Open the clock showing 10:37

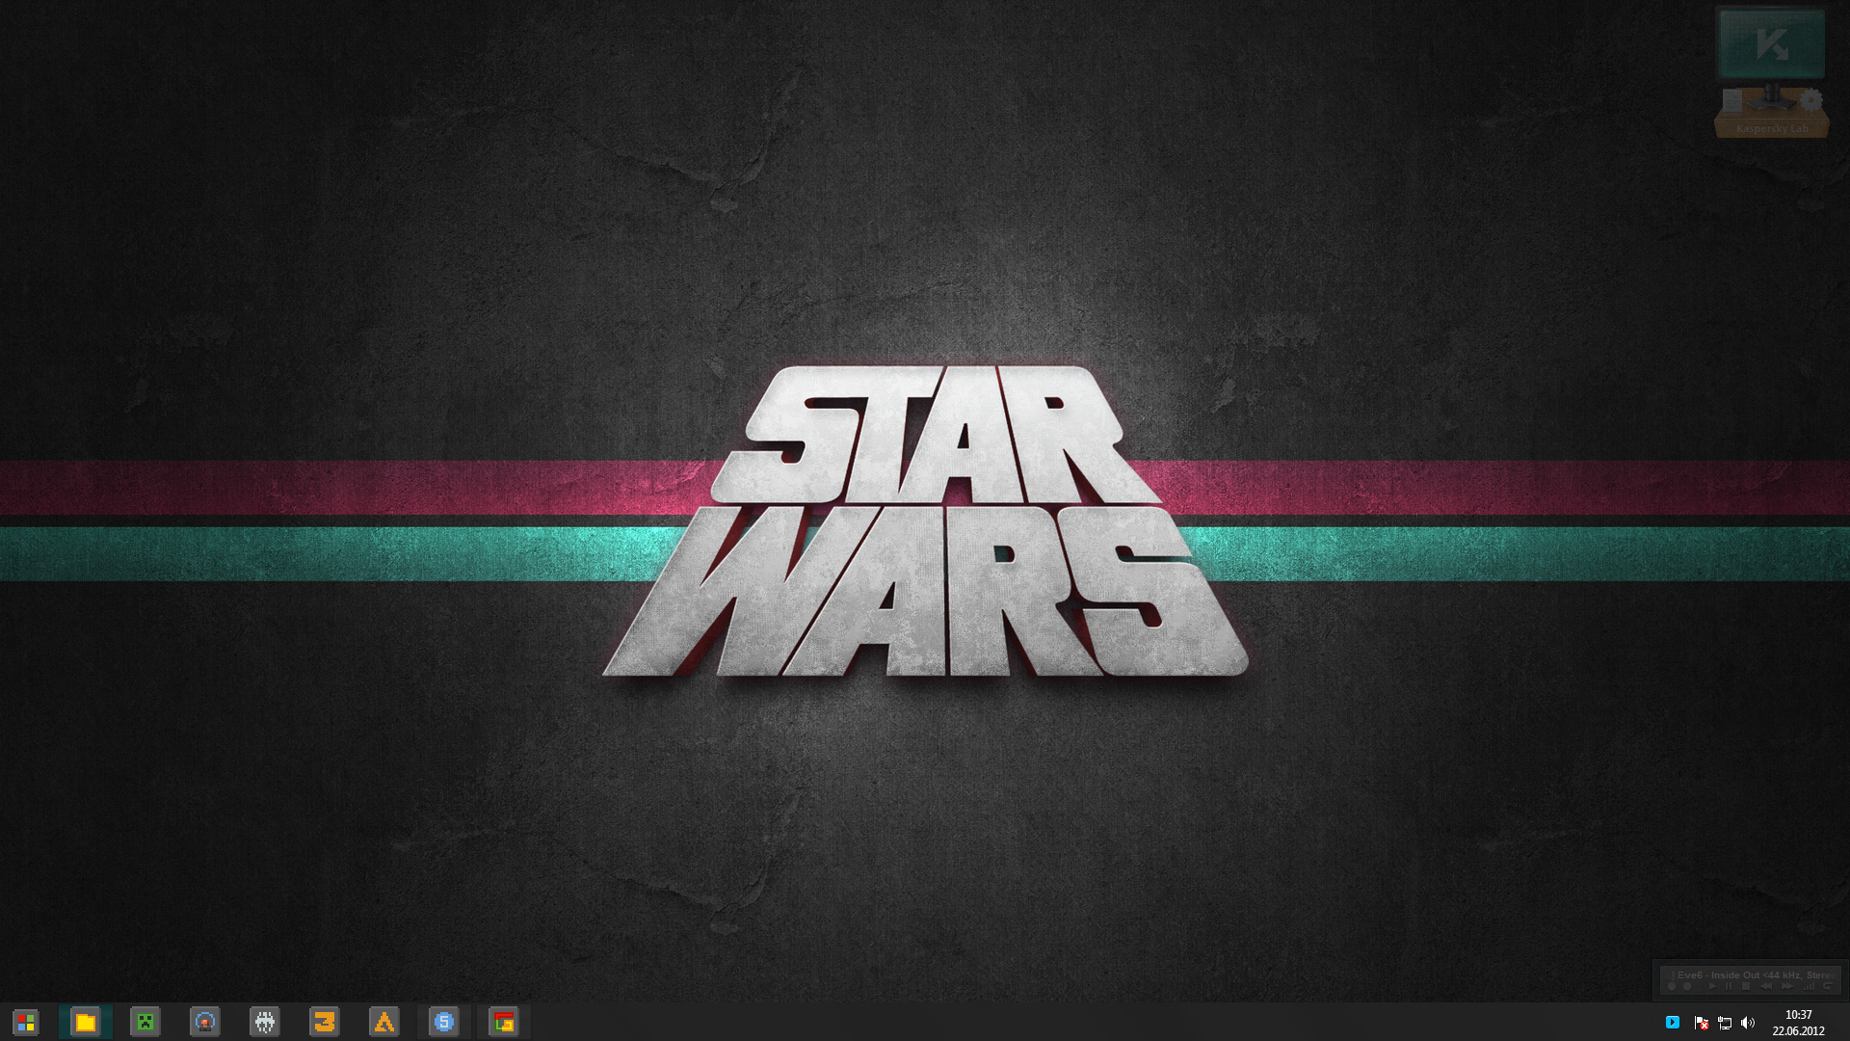click(1798, 1023)
